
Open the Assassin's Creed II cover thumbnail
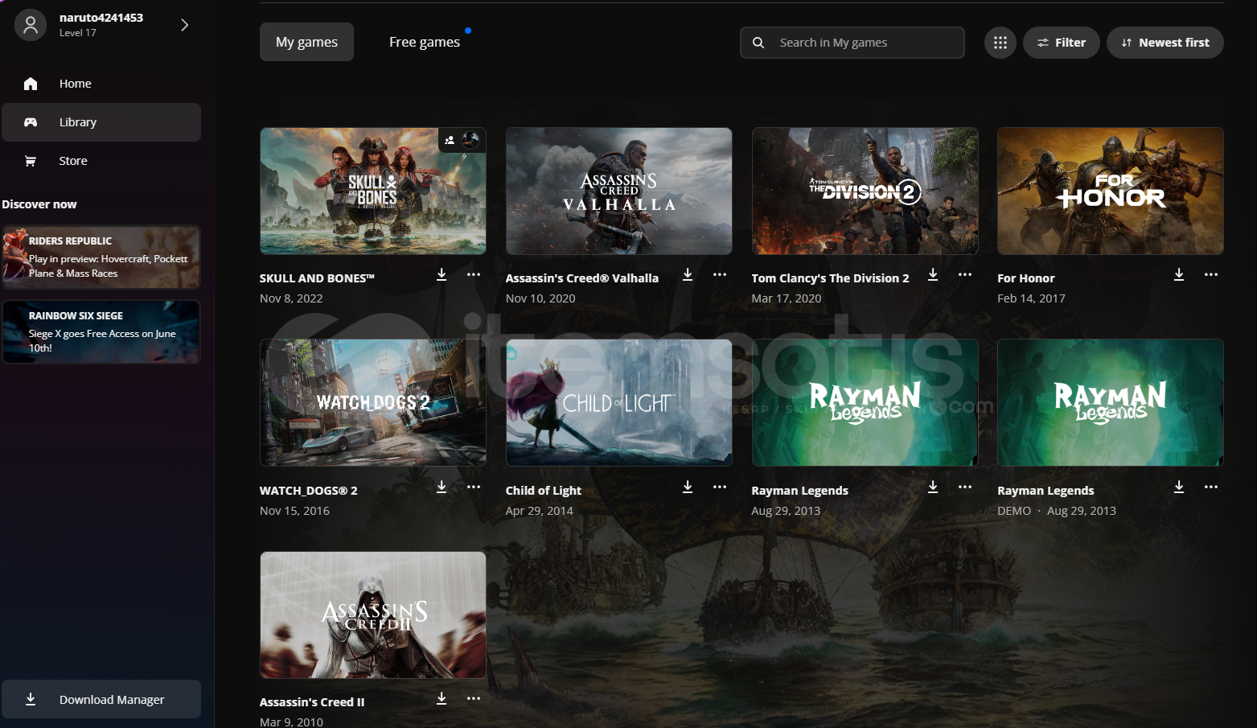[x=373, y=615]
